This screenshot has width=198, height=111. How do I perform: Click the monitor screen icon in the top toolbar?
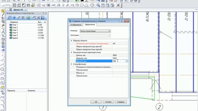pyautogui.click(x=48, y=5)
